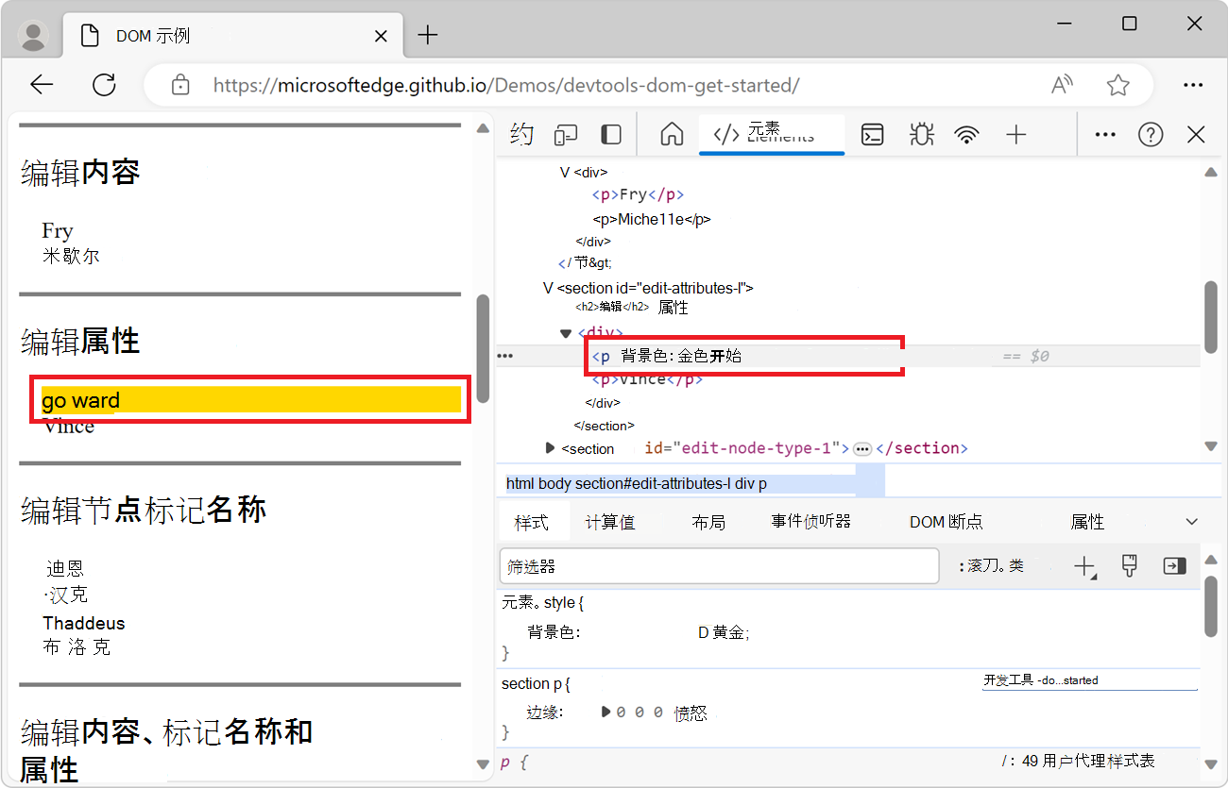Screen dimensions: 1228x788
Task: Expand the edit-node-type-1 section node
Action: (x=550, y=447)
